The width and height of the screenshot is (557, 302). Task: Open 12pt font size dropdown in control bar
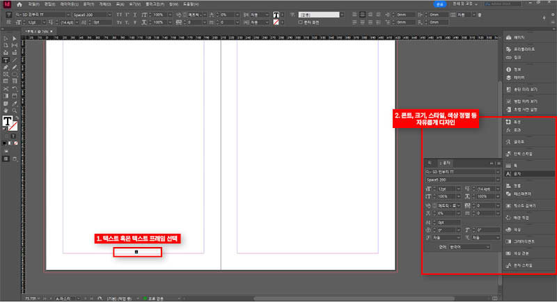tap(44, 22)
